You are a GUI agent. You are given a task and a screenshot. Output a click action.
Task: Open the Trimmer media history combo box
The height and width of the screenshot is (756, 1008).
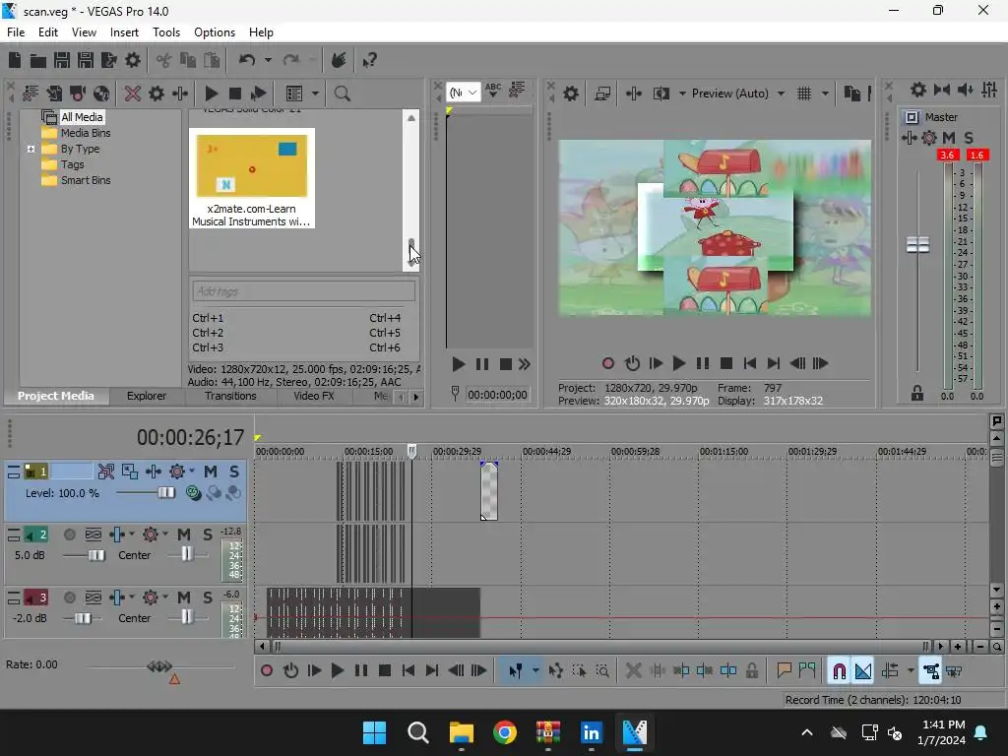coord(463,93)
